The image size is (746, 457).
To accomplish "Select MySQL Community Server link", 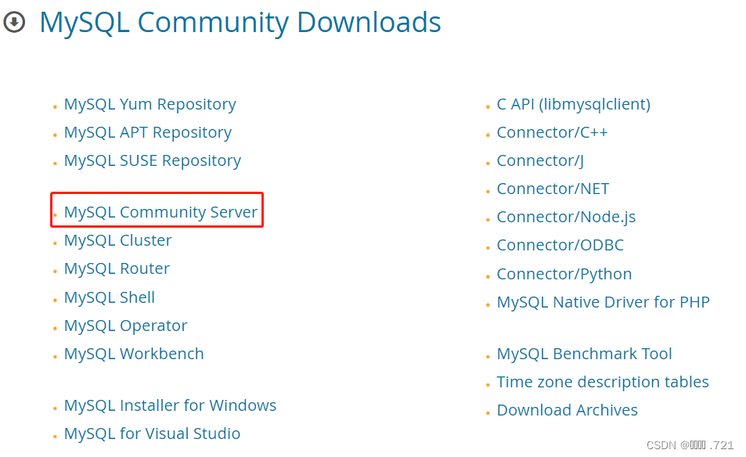I will pyautogui.click(x=160, y=212).
